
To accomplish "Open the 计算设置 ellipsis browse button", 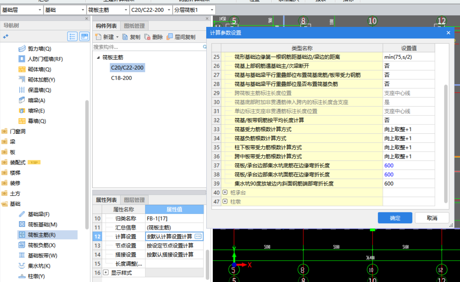I will [198, 236].
